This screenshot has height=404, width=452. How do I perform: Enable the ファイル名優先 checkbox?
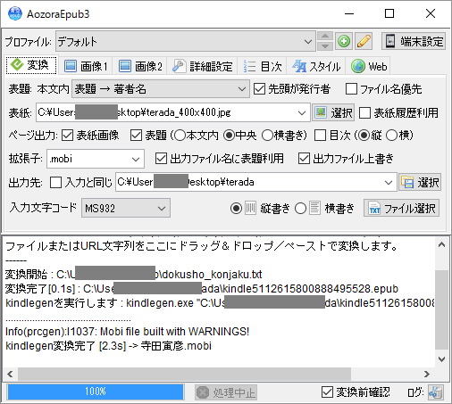point(351,89)
